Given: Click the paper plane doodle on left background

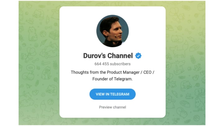Looking at the screenshot, I should click(x=29, y=86).
